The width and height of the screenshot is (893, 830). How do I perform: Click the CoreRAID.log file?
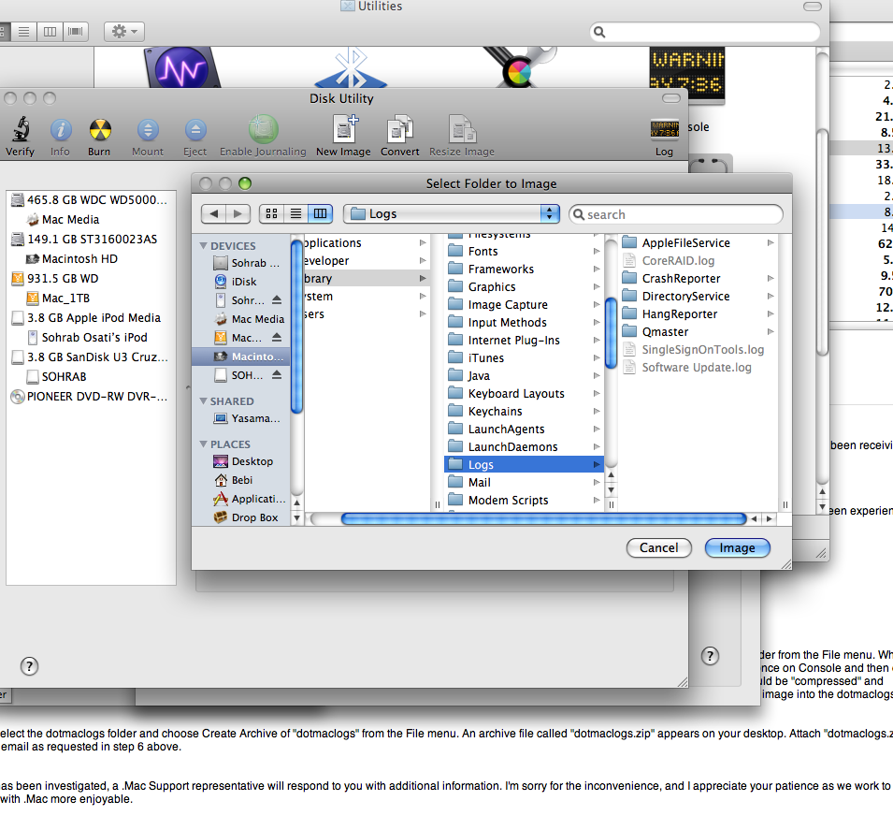[699, 260]
